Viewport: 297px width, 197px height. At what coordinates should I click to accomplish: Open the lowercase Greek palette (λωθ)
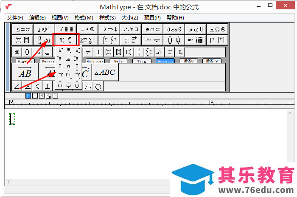(x=196, y=29)
